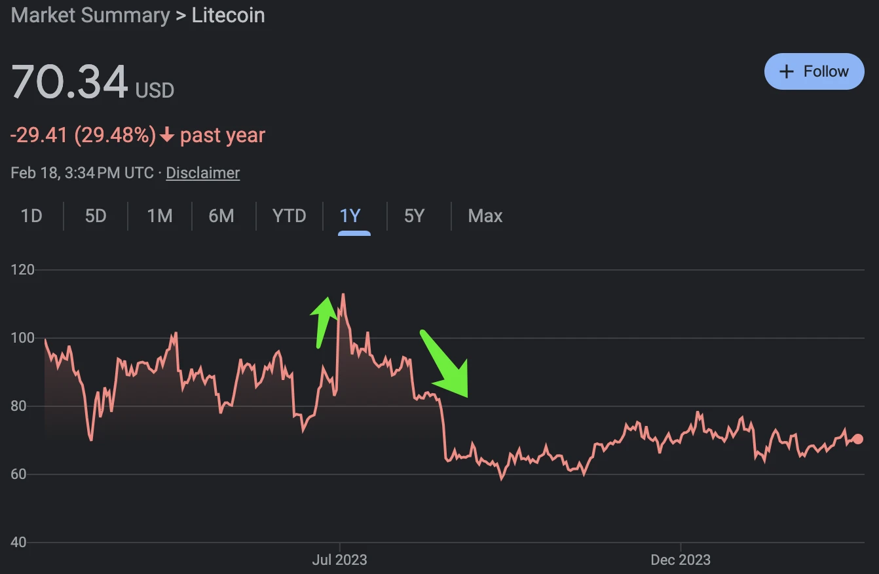879x574 pixels.
Task: Switch to the 1D time range tab
Action: pyautogui.click(x=31, y=216)
